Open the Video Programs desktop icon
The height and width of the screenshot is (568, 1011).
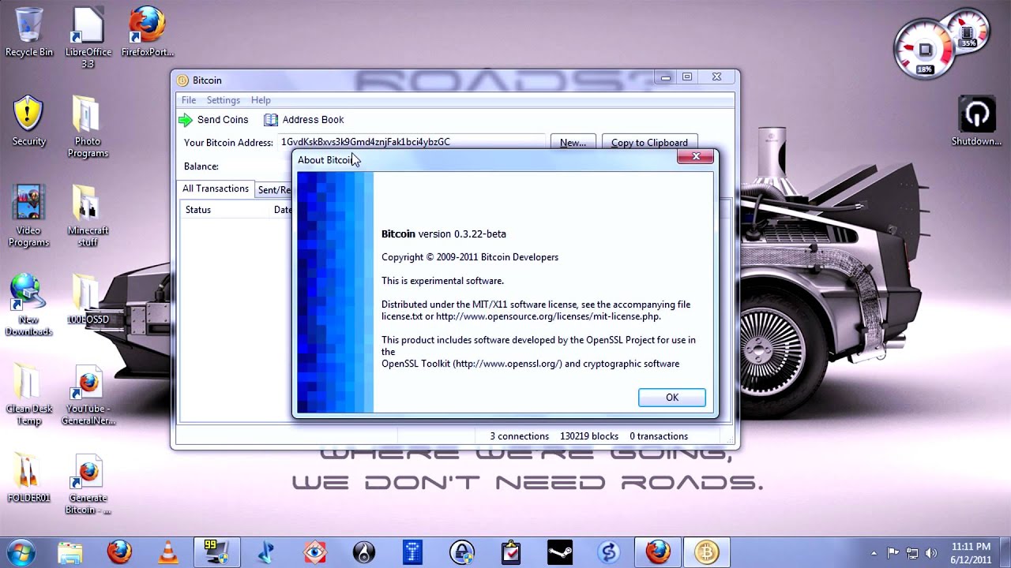coord(28,215)
